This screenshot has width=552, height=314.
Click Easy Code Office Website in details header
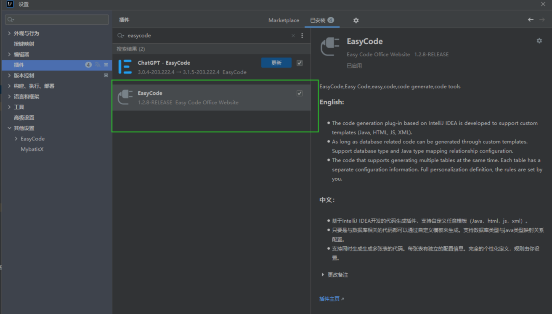pyautogui.click(x=378, y=54)
